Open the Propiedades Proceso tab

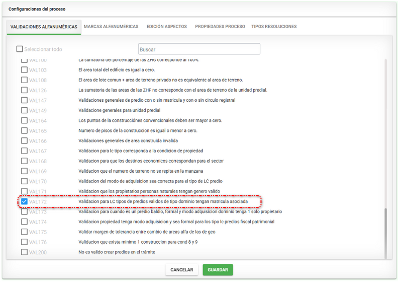220,27
